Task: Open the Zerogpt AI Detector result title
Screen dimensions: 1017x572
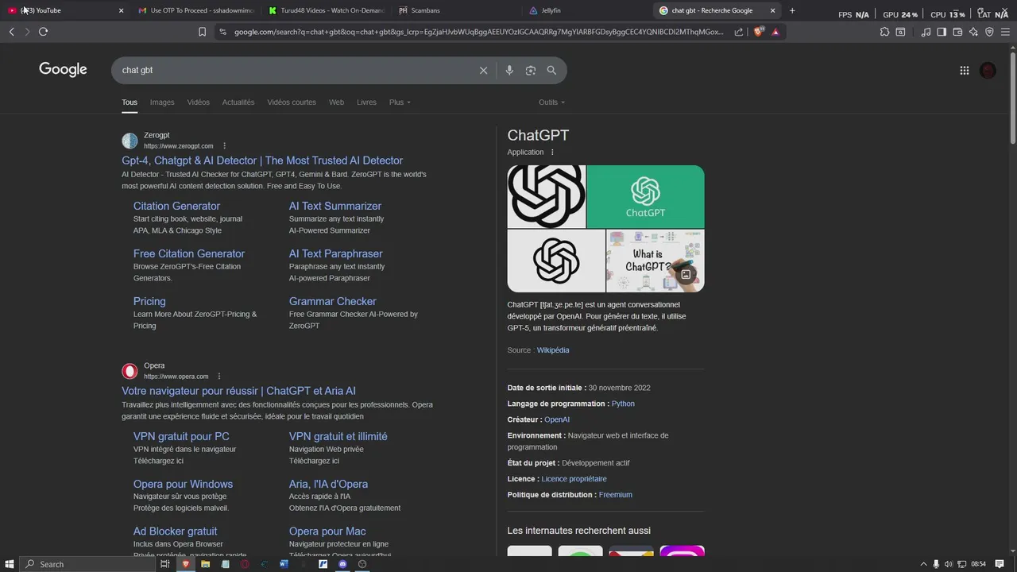Action: pos(262,160)
